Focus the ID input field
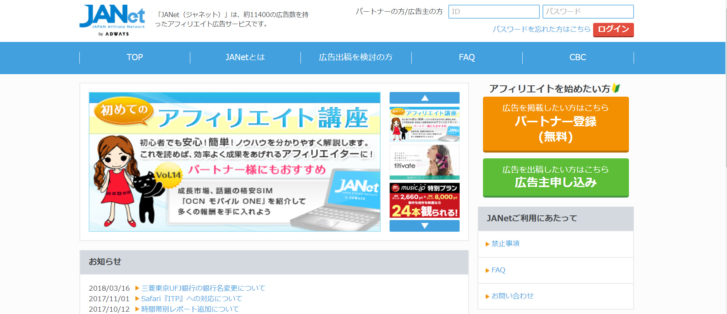This screenshot has height=314, width=727. click(x=494, y=12)
